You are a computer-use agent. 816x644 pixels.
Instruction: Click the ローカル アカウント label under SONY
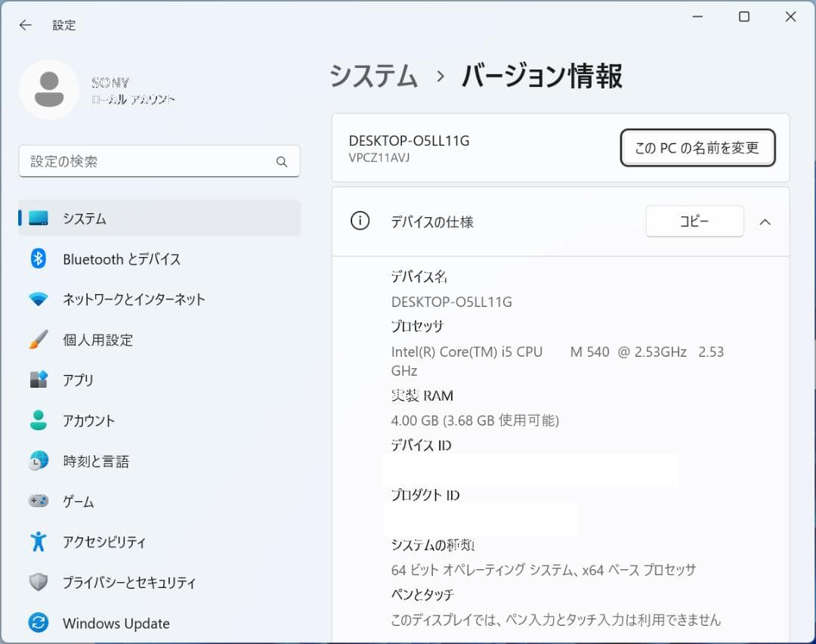coord(133,100)
